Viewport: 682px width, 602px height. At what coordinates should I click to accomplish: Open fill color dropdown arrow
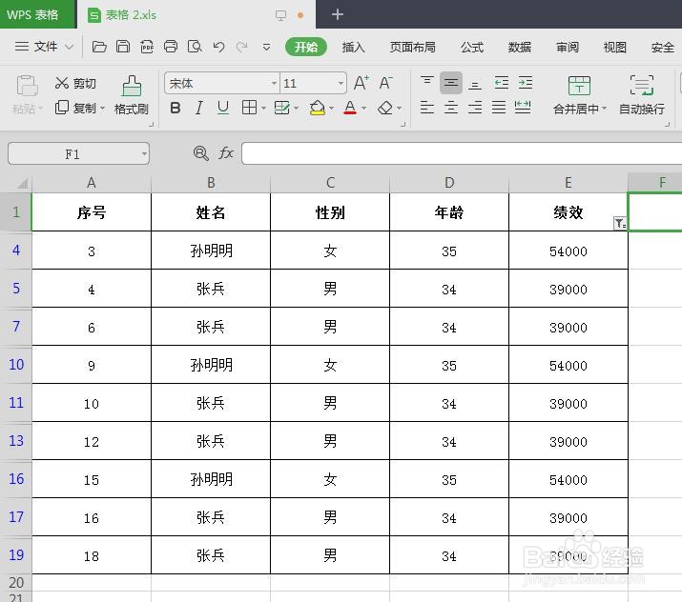coord(331,109)
